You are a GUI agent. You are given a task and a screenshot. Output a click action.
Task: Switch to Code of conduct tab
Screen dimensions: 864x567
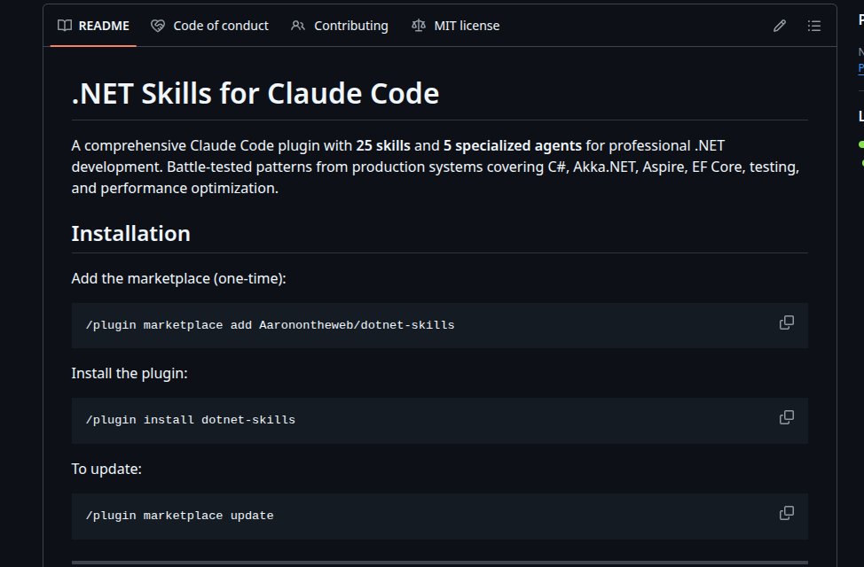tap(210, 26)
